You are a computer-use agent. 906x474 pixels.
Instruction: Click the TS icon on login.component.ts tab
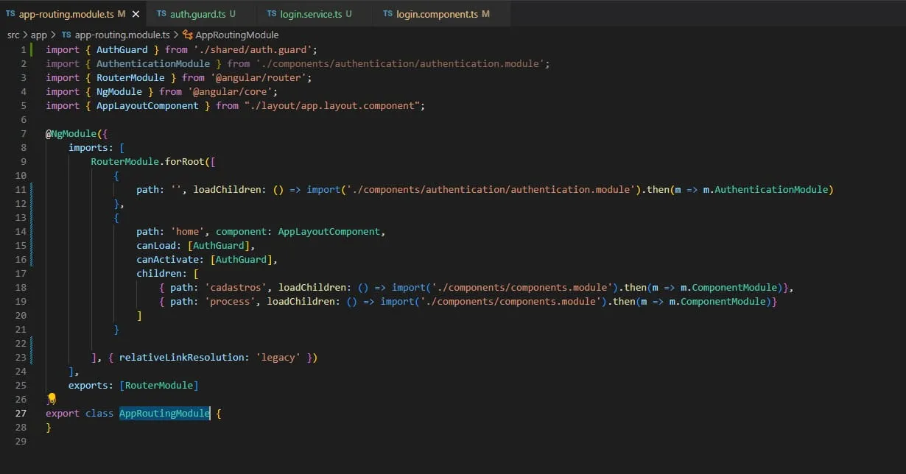pyautogui.click(x=387, y=14)
